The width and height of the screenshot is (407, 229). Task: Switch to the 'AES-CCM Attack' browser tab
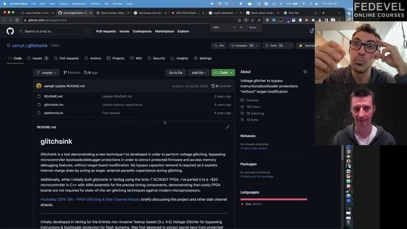(x=188, y=13)
